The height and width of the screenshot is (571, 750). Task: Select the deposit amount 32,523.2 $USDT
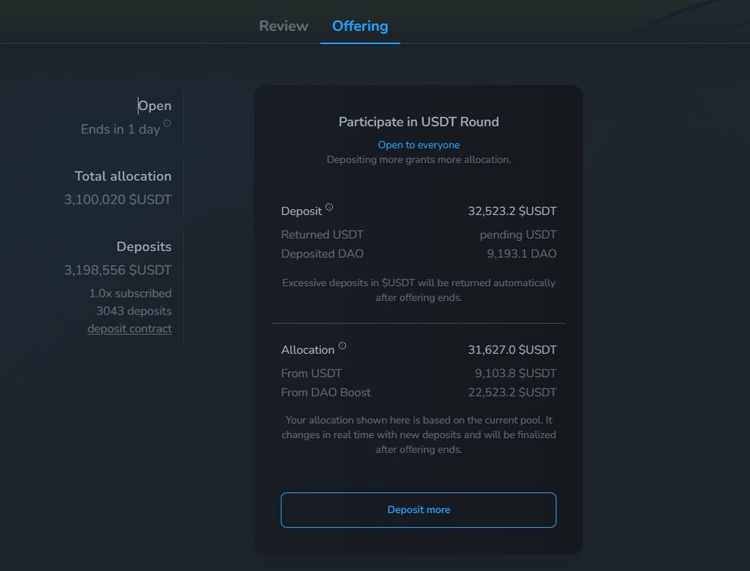point(512,211)
